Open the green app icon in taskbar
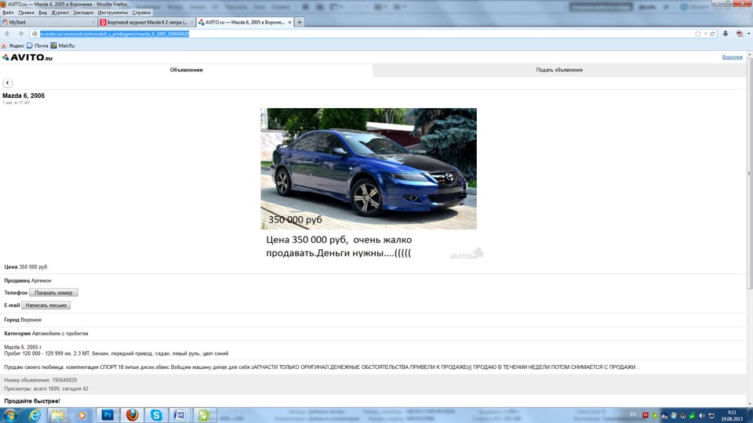This screenshot has height=423, width=753. coord(204,415)
